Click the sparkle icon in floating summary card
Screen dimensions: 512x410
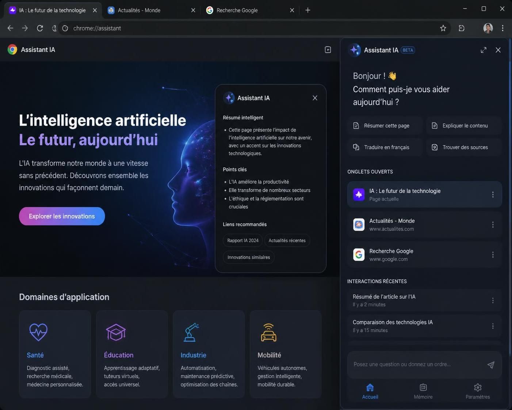(229, 98)
